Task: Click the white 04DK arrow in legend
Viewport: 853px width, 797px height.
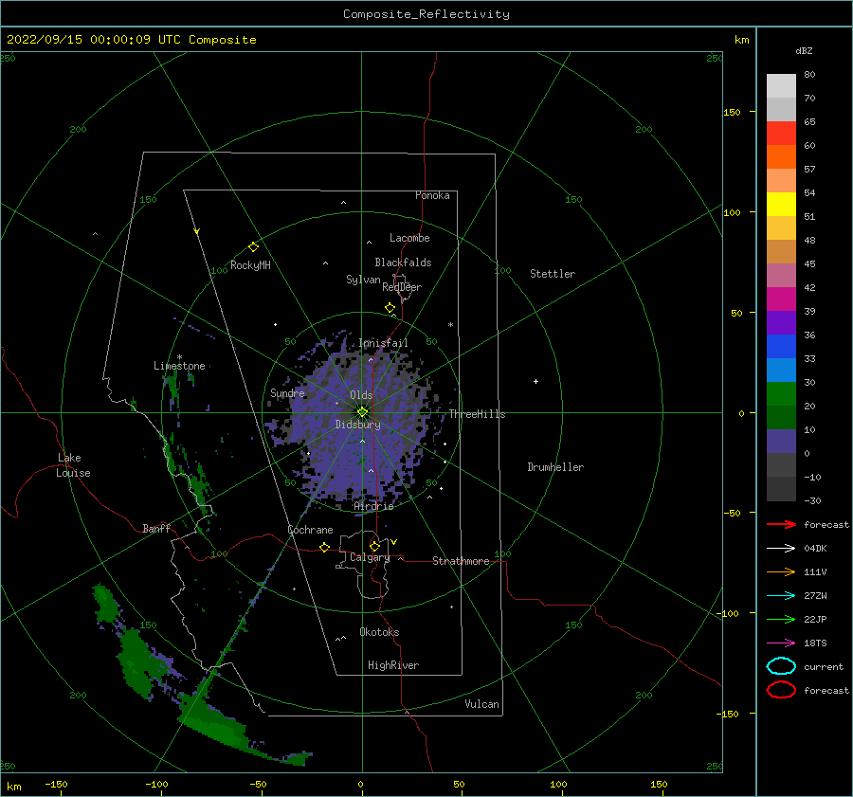Action: coord(781,549)
